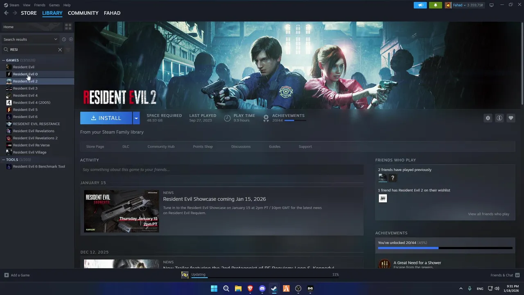Open the Points Shop link
This screenshot has width=524, height=295.
(203, 147)
